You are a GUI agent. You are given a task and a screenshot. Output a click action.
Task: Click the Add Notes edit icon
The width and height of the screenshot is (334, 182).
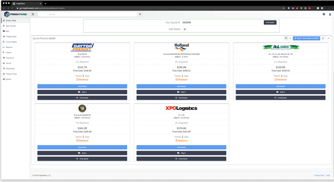click(185, 29)
